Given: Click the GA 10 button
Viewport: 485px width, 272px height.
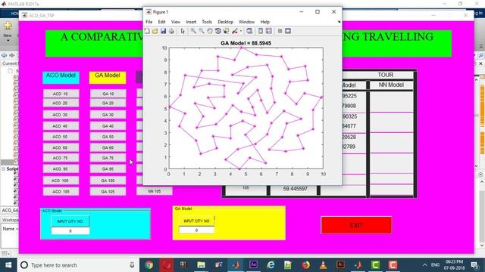Looking at the screenshot, I should [x=108, y=94].
